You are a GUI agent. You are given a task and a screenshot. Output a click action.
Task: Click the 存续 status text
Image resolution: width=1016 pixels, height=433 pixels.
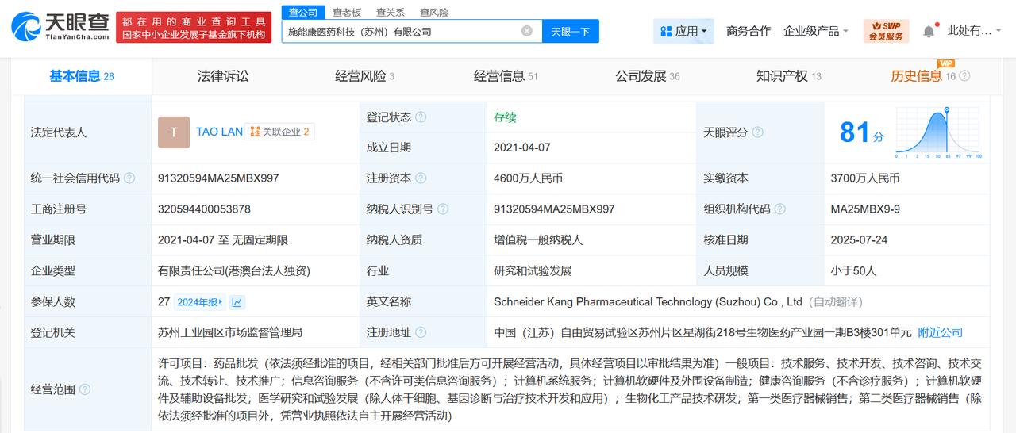[x=505, y=117]
